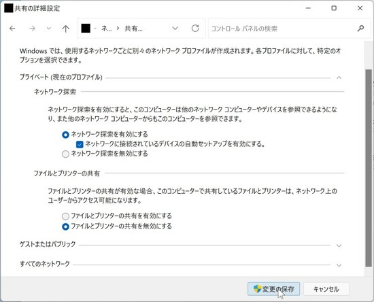Toggle the automatic device setup checkbox

tap(80, 144)
